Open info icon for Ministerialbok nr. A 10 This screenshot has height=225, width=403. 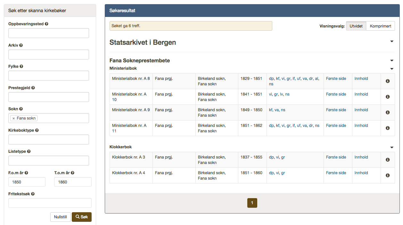point(388,97)
